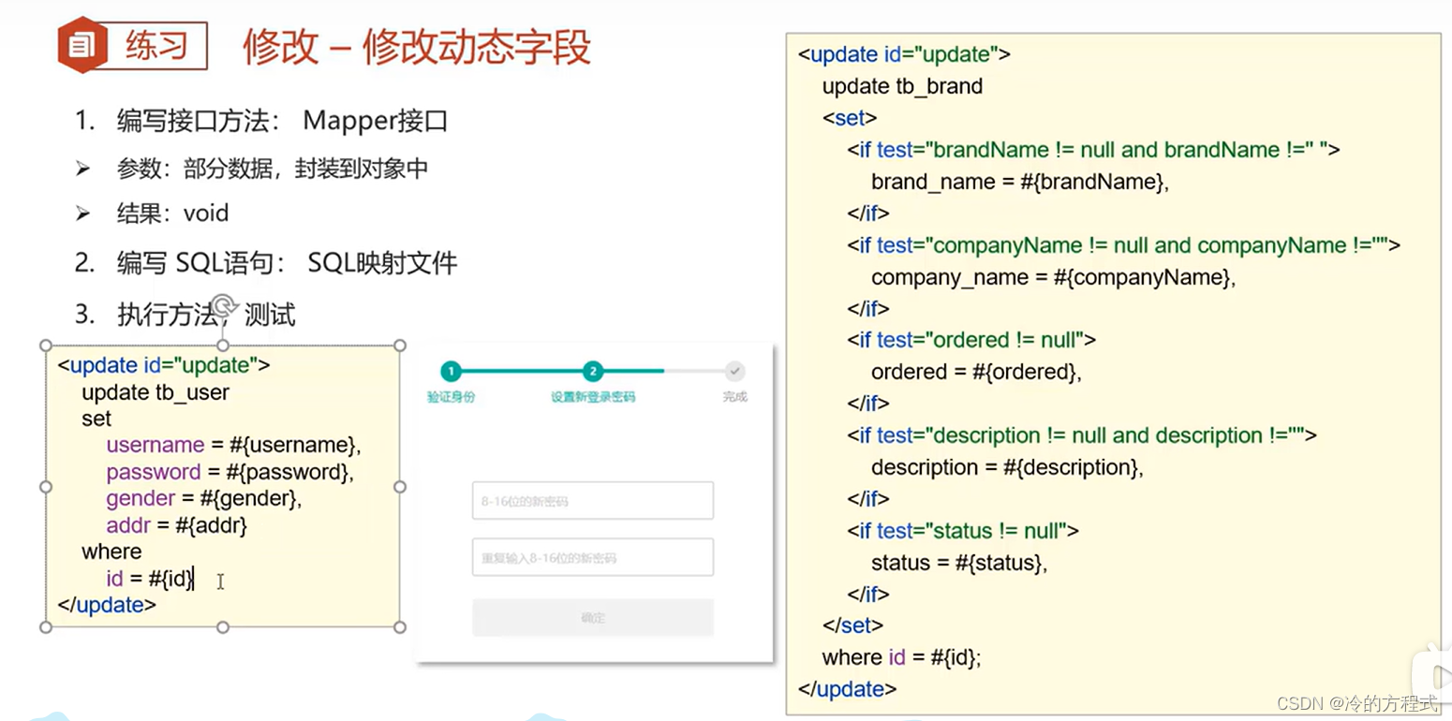Click the gender = #{gender}, line

click(x=204, y=498)
